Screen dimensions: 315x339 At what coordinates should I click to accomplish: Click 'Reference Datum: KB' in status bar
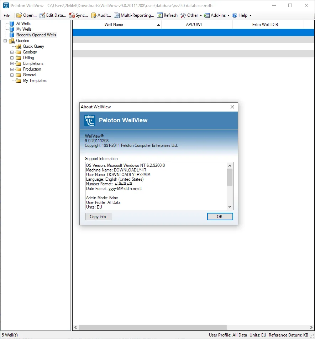(x=288, y=335)
